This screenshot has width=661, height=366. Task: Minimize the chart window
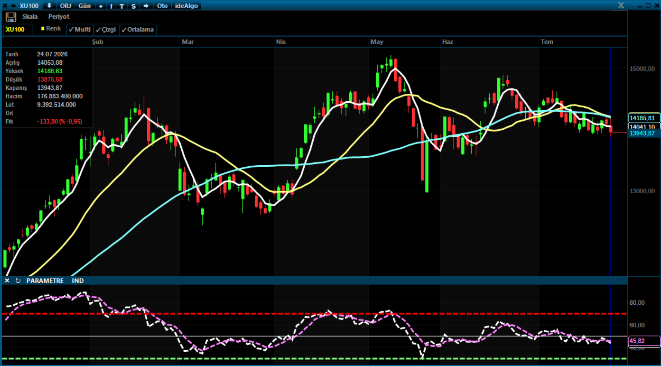point(640,6)
